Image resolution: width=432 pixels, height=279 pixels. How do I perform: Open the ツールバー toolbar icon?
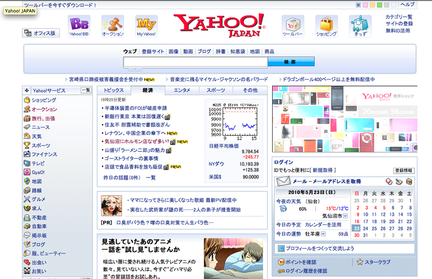click(x=293, y=26)
